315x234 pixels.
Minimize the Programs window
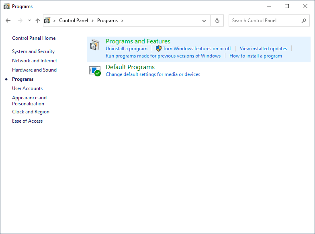pos(268,6)
